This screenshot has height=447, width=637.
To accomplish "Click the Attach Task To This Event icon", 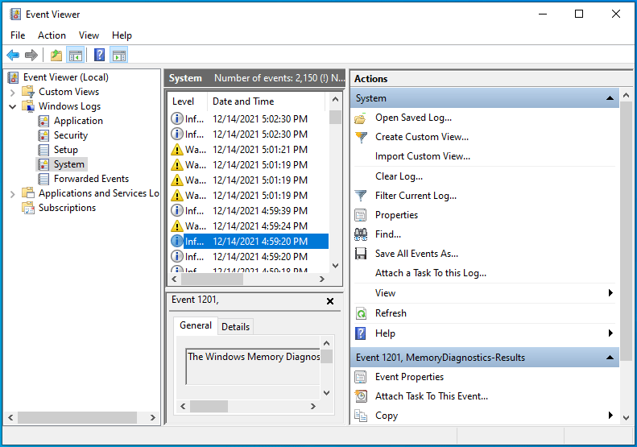I will (x=361, y=396).
